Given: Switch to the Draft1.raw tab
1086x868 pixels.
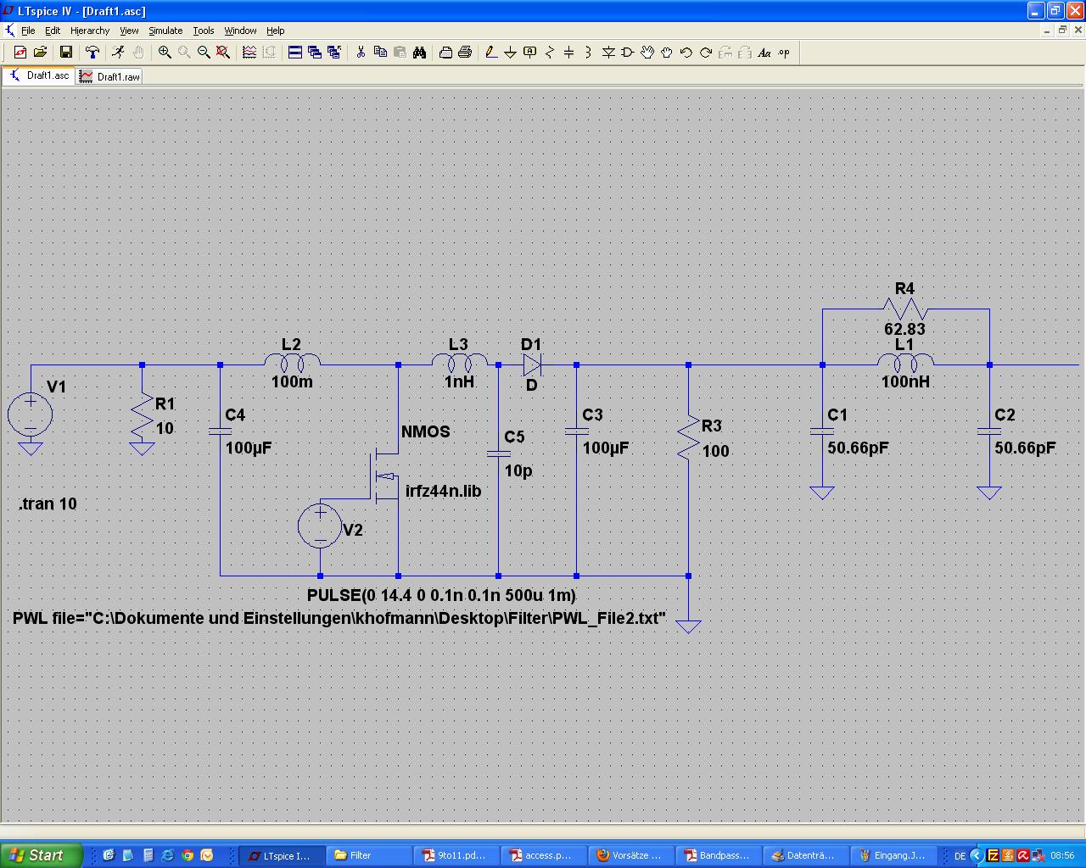Looking at the screenshot, I should point(110,76).
